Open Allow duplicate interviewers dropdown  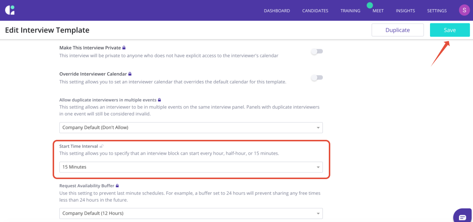point(191,128)
